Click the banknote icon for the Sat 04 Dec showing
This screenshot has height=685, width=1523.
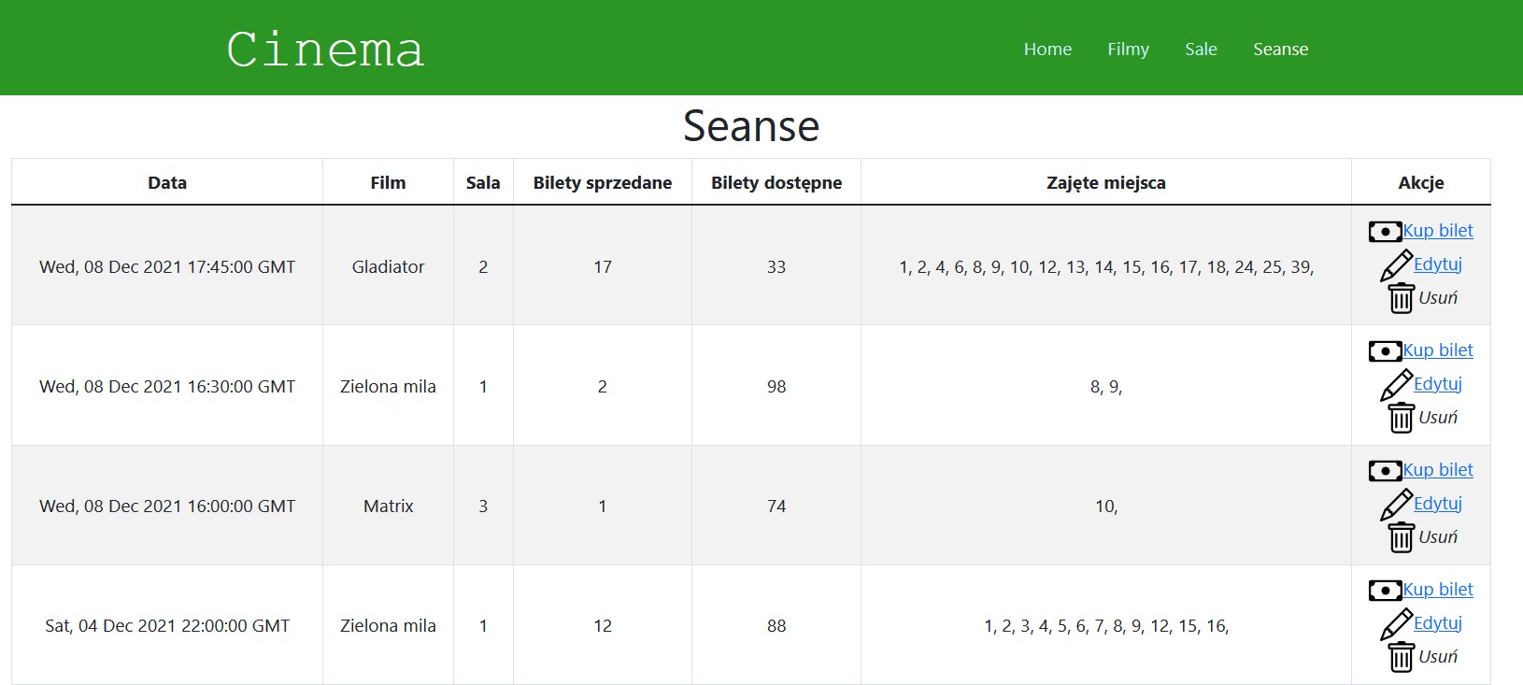1385,590
